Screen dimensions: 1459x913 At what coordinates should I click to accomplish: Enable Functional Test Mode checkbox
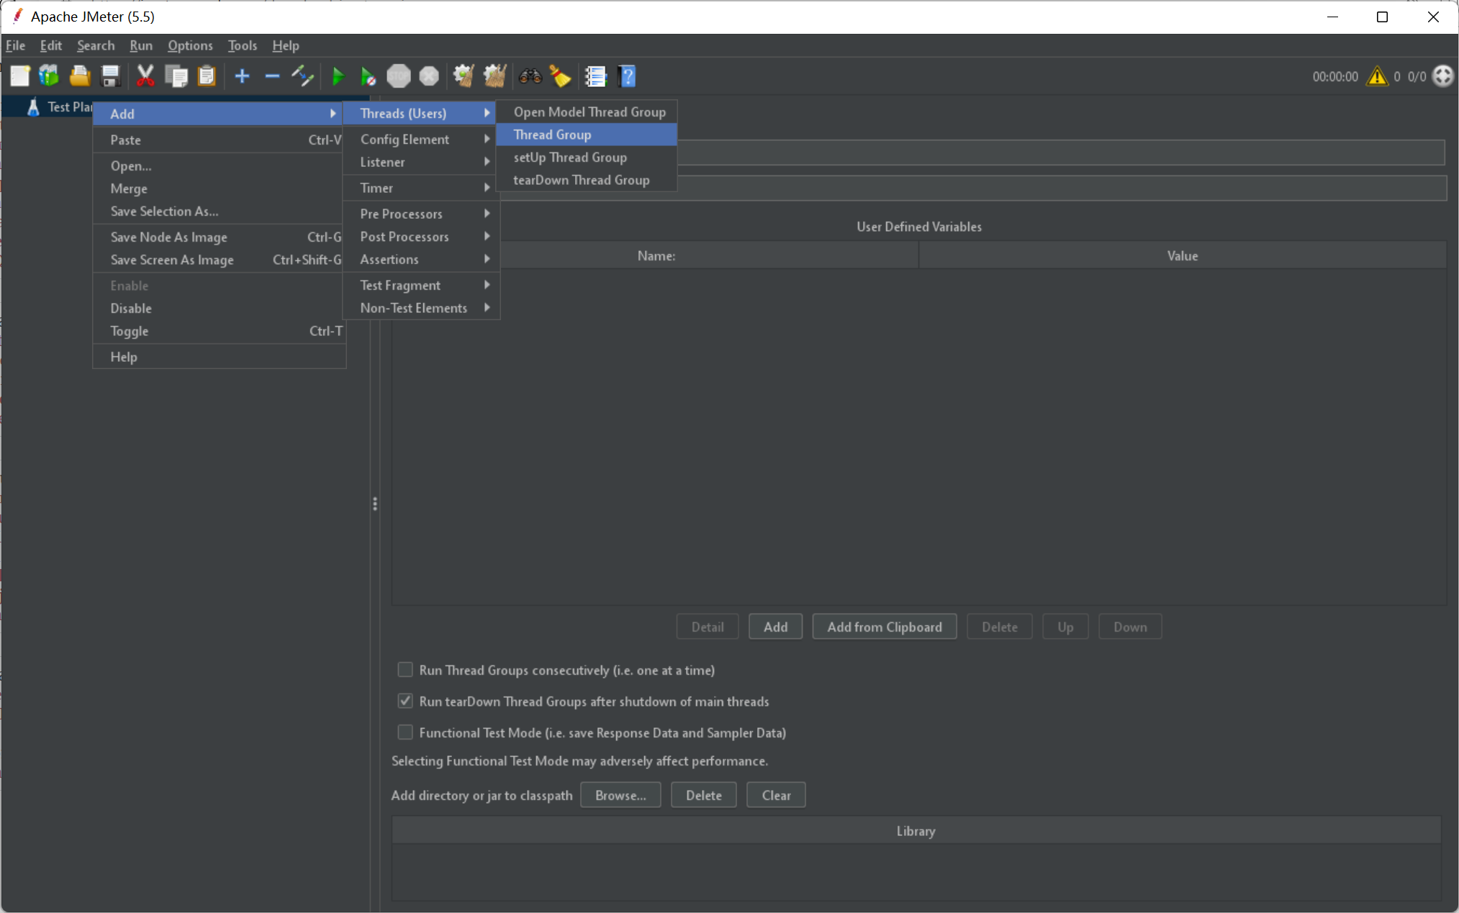(x=404, y=732)
